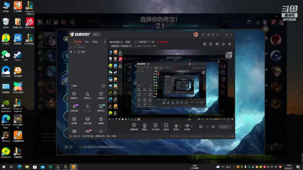Open Microsoft Edge from the taskbar

pyautogui.click(x=19, y=167)
